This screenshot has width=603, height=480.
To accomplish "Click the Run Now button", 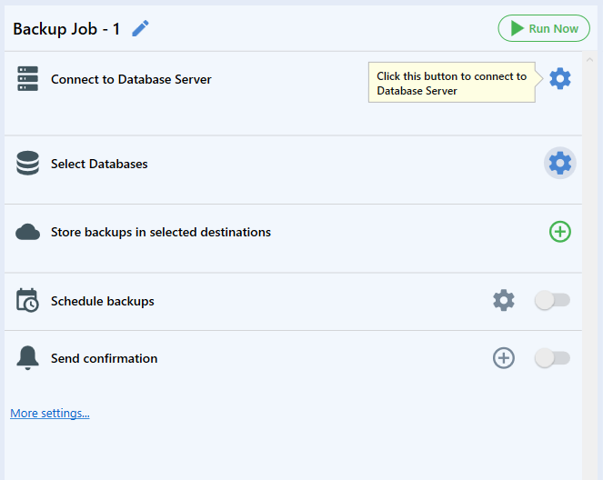I will coord(544,28).
